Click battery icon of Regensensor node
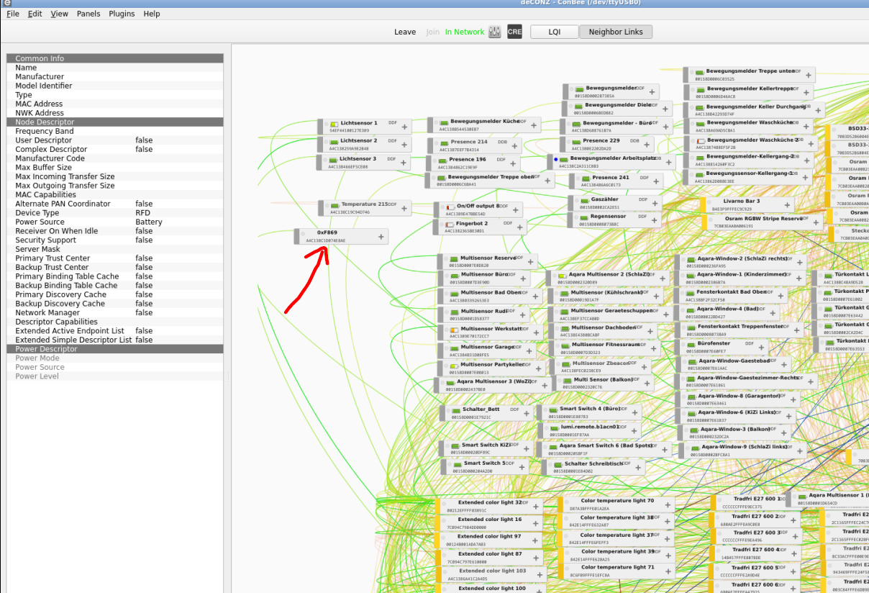 [583, 217]
